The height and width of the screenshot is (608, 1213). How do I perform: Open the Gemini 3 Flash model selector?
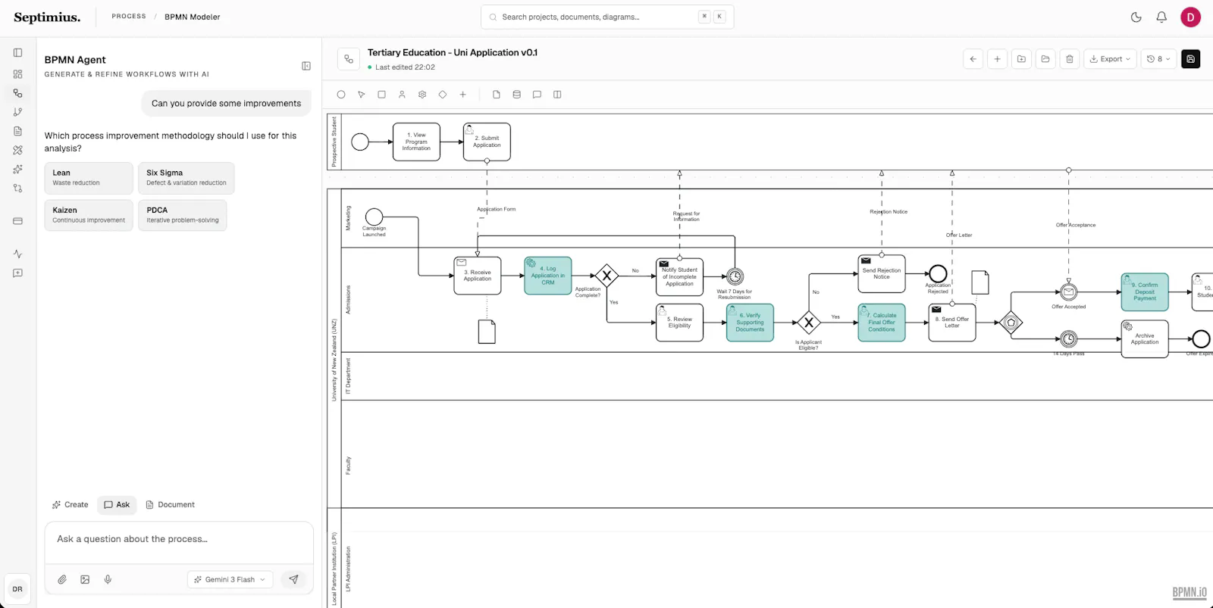pos(230,580)
